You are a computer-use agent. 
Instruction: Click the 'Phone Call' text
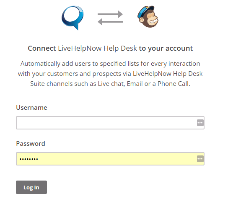(x=174, y=84)
